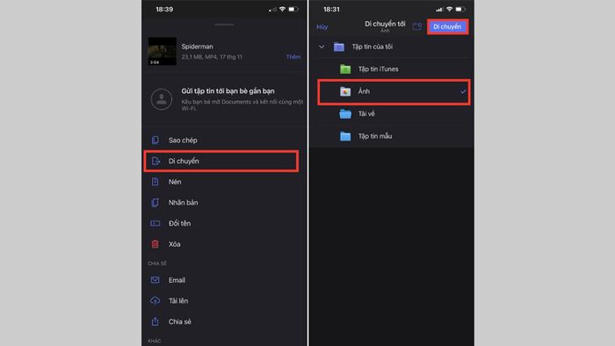Click the Sao chép copy icon

tap(156, 140)
